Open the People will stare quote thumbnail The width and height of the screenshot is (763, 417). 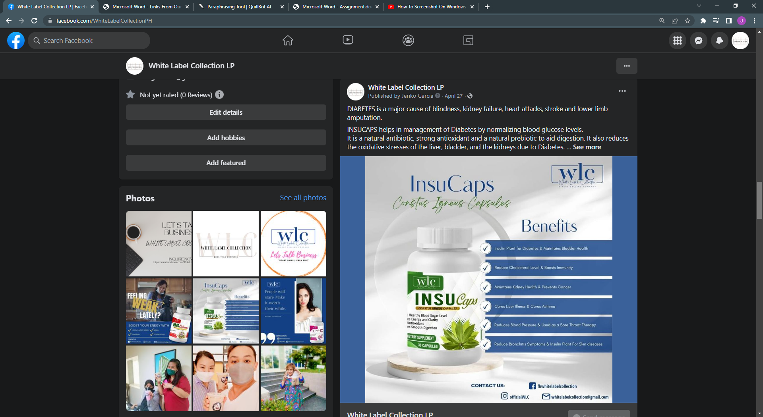[x=293, y=311]
